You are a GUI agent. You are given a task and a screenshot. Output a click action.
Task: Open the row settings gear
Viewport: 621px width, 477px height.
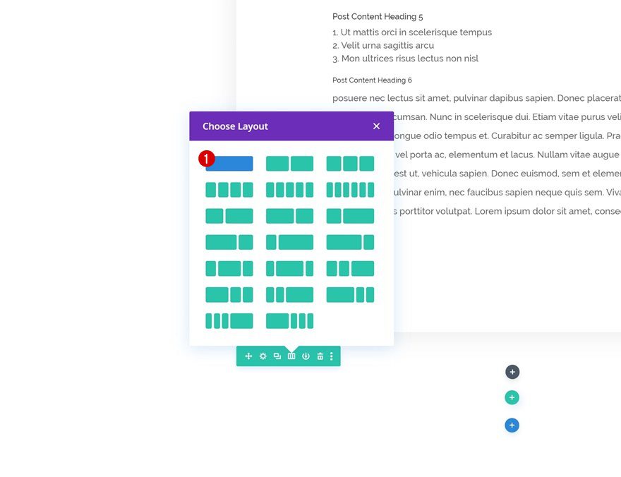263,356
